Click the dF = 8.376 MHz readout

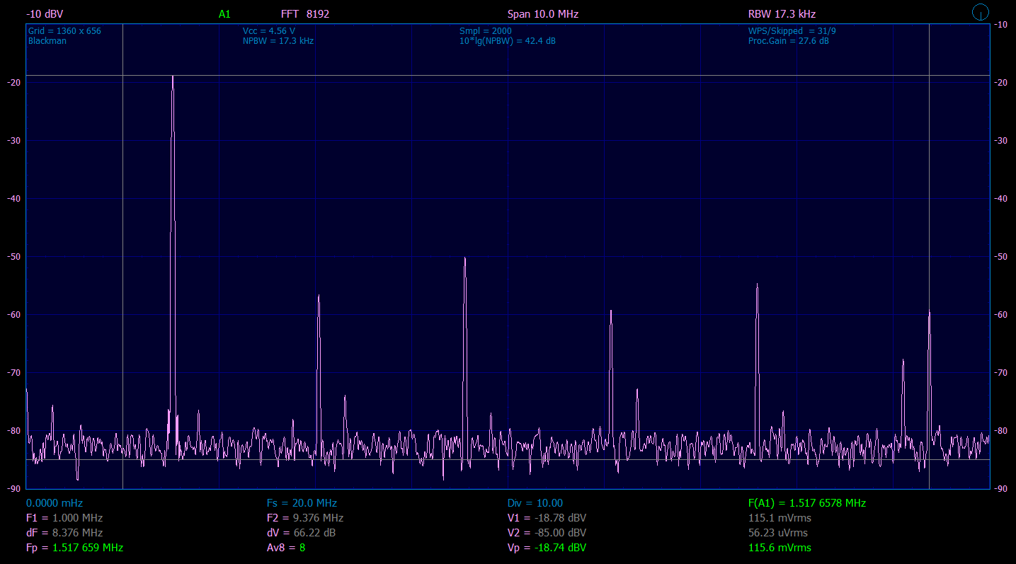point(64,533)
